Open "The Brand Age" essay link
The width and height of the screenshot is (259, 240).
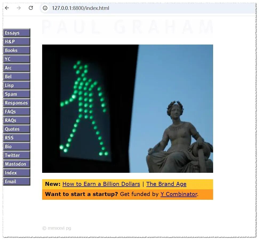click(166, 184)
